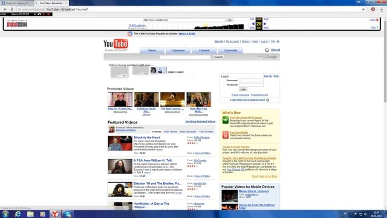Click See More Featured Videos link
This screenshot has width=387, height=218.
(200, 121)
